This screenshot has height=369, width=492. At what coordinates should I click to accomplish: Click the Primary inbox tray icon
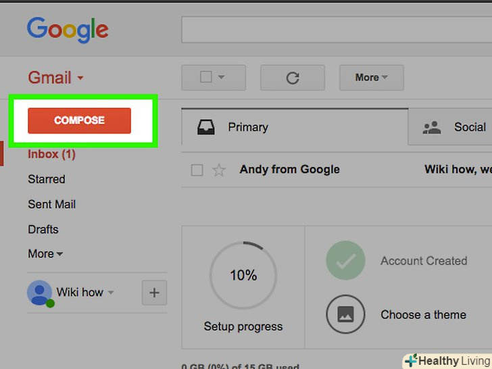[206, 127]
